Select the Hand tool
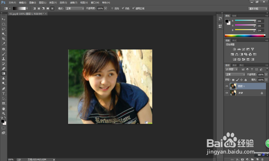The height and width of the screenshot is (161, 269). 3,109
